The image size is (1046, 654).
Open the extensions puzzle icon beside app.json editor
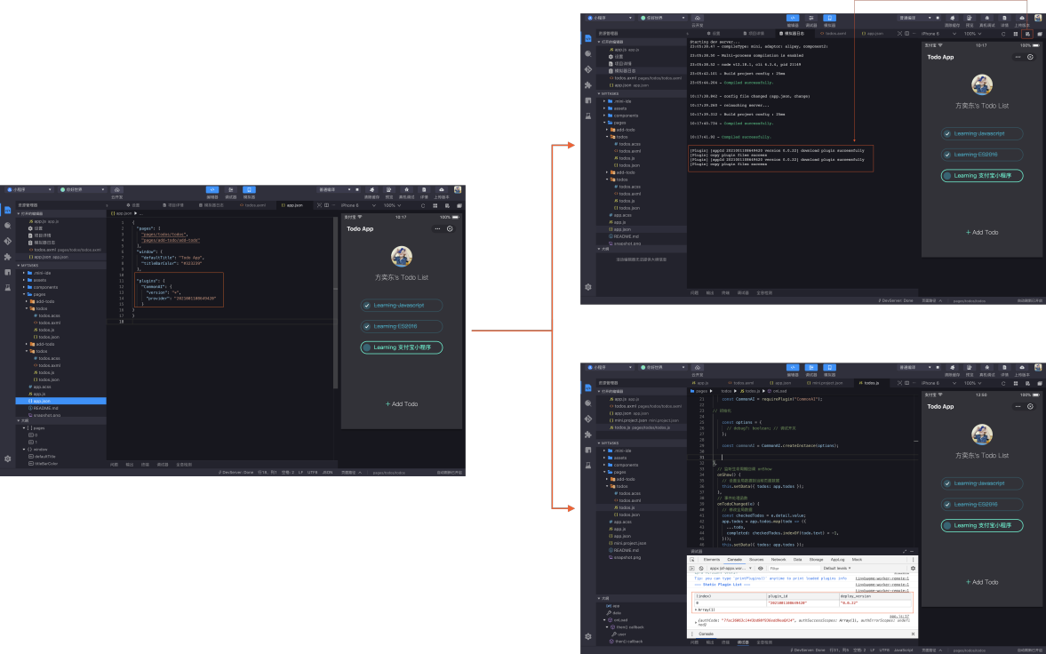click(x=7, y=257)
